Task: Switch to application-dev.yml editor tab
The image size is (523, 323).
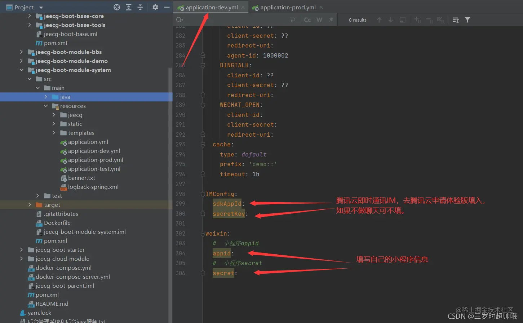Action: tap(212, 7)
